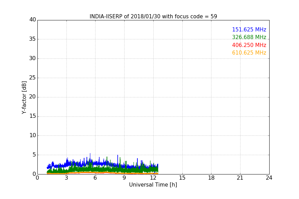The height and width of the screenshot is (199, 299).
Task: Click the 406.250 MHz legend label
Action: 249,45
